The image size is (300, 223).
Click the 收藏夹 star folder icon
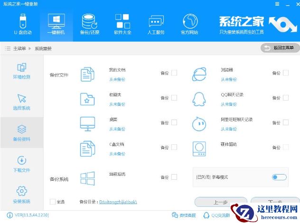[x=87, y=99]
